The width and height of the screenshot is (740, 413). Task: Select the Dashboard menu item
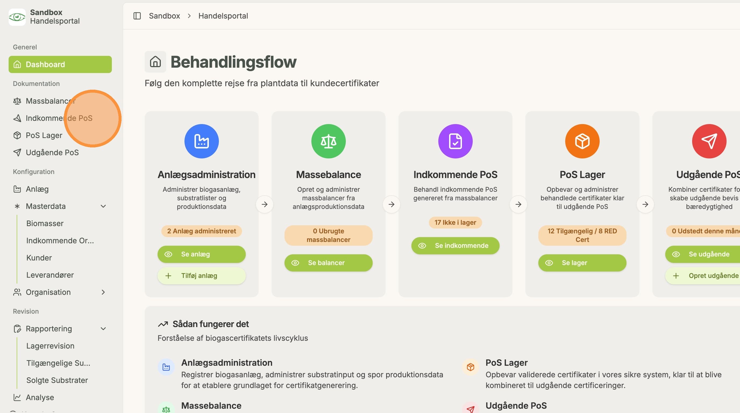[x=60, y=64]
